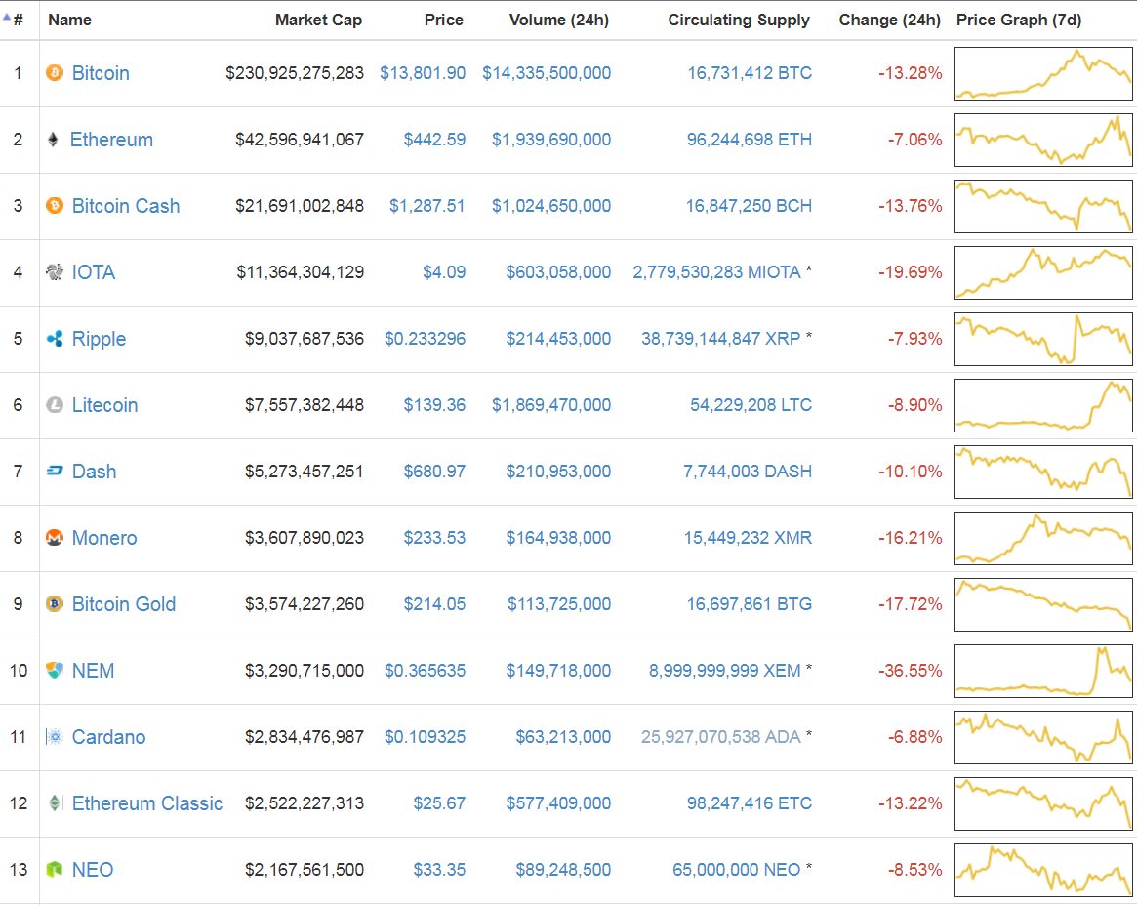Click the NEO logo icon
The image size is (1137, 905).
point(55,870)
